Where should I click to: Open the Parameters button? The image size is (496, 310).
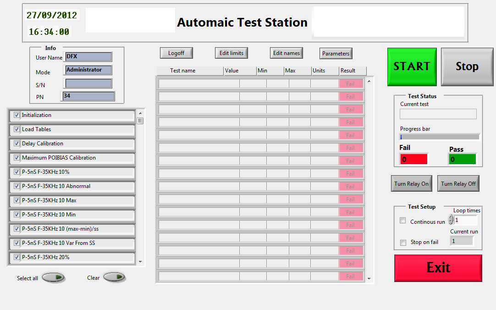pos(336,54)
